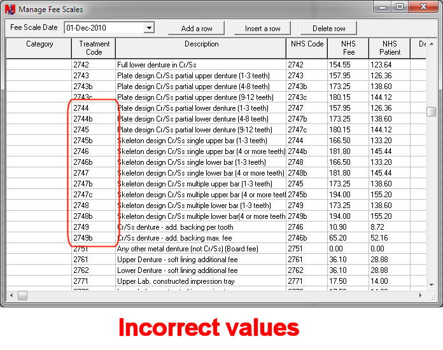Image resolution: width=443 pixels, height=350 pixels.
Task: Click the horizontal scrollbar right arrow
Action: pyautogui.click(x=420, y=295)
